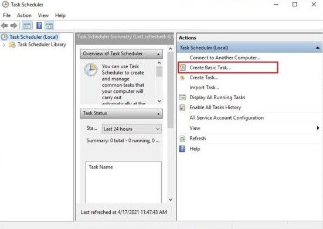Click the 'You can use Task Scheduler' description text
This screenshot has width=323, height=229.
pos(123,85)
